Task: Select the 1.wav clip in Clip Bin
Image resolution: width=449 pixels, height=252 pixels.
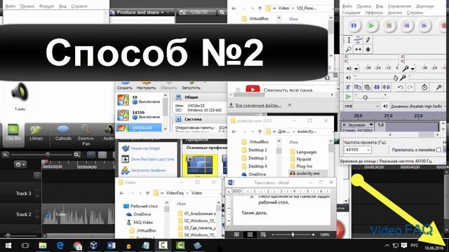Action: (20, 97)
